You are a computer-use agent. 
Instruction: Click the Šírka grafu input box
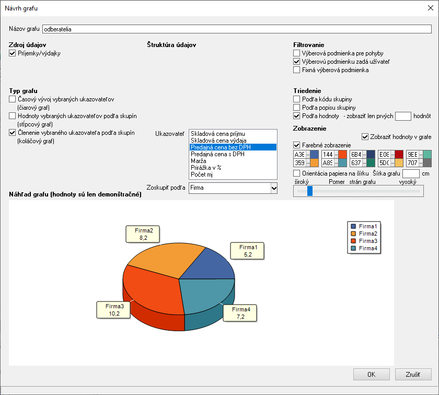tap(411, 173)
